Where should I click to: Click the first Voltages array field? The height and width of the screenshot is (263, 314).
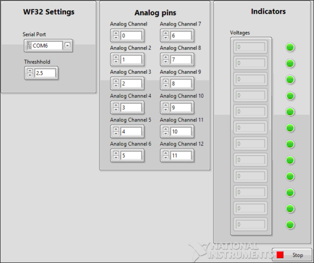[251, 47]
